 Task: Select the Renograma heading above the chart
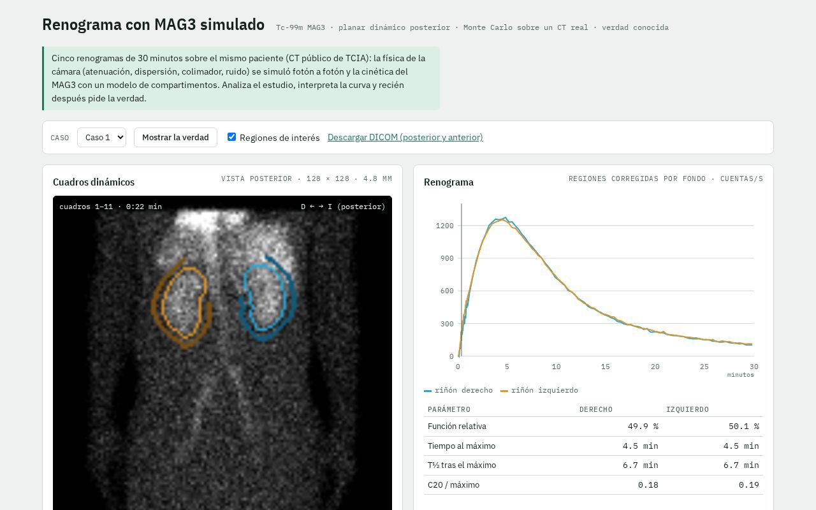pyautogui.click(x=449, y=182)
